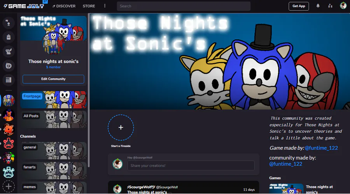Click the Start a Fireside plus circle
This screenshot has width=350, height=194.
point(121,128)
